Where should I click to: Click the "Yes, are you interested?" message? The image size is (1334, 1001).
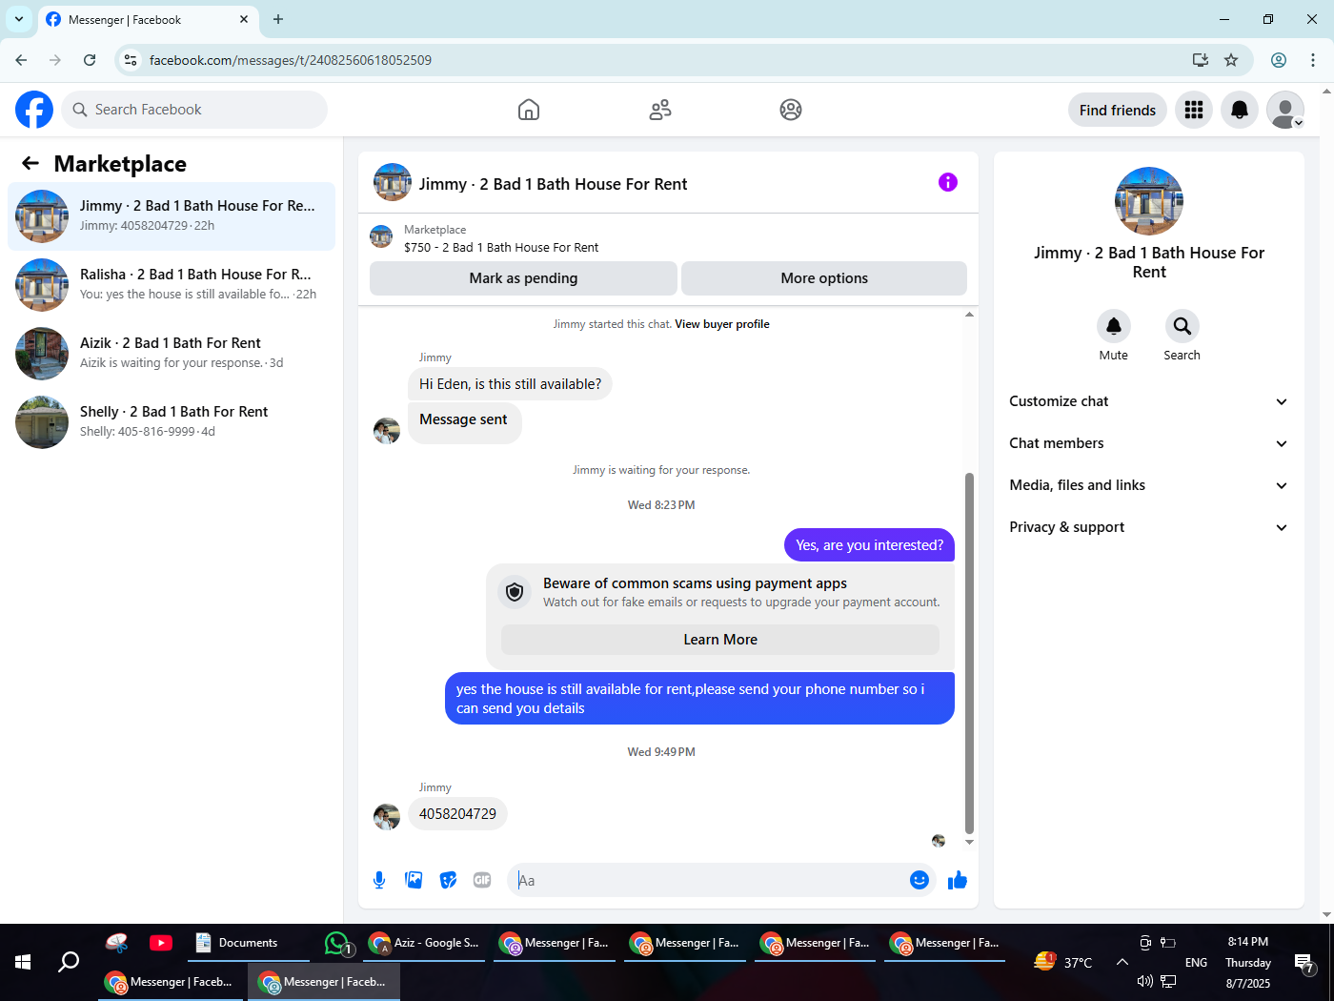coord(869,545)
